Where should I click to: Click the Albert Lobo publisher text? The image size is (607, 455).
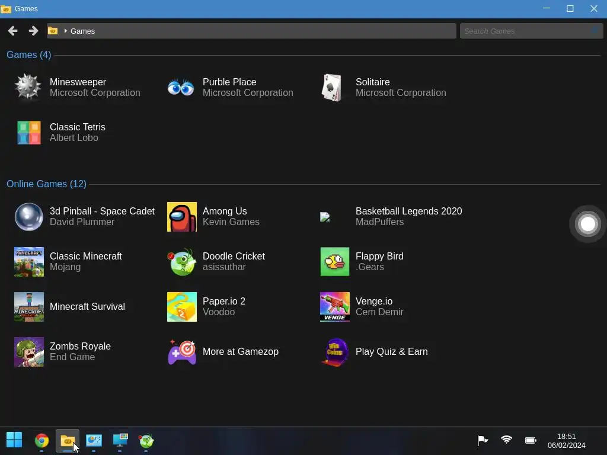tap(74, 137)
